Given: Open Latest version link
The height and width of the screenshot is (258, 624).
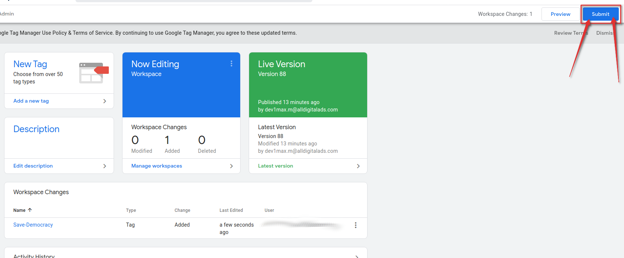Looking at the screenshot, I should (275, 166).
